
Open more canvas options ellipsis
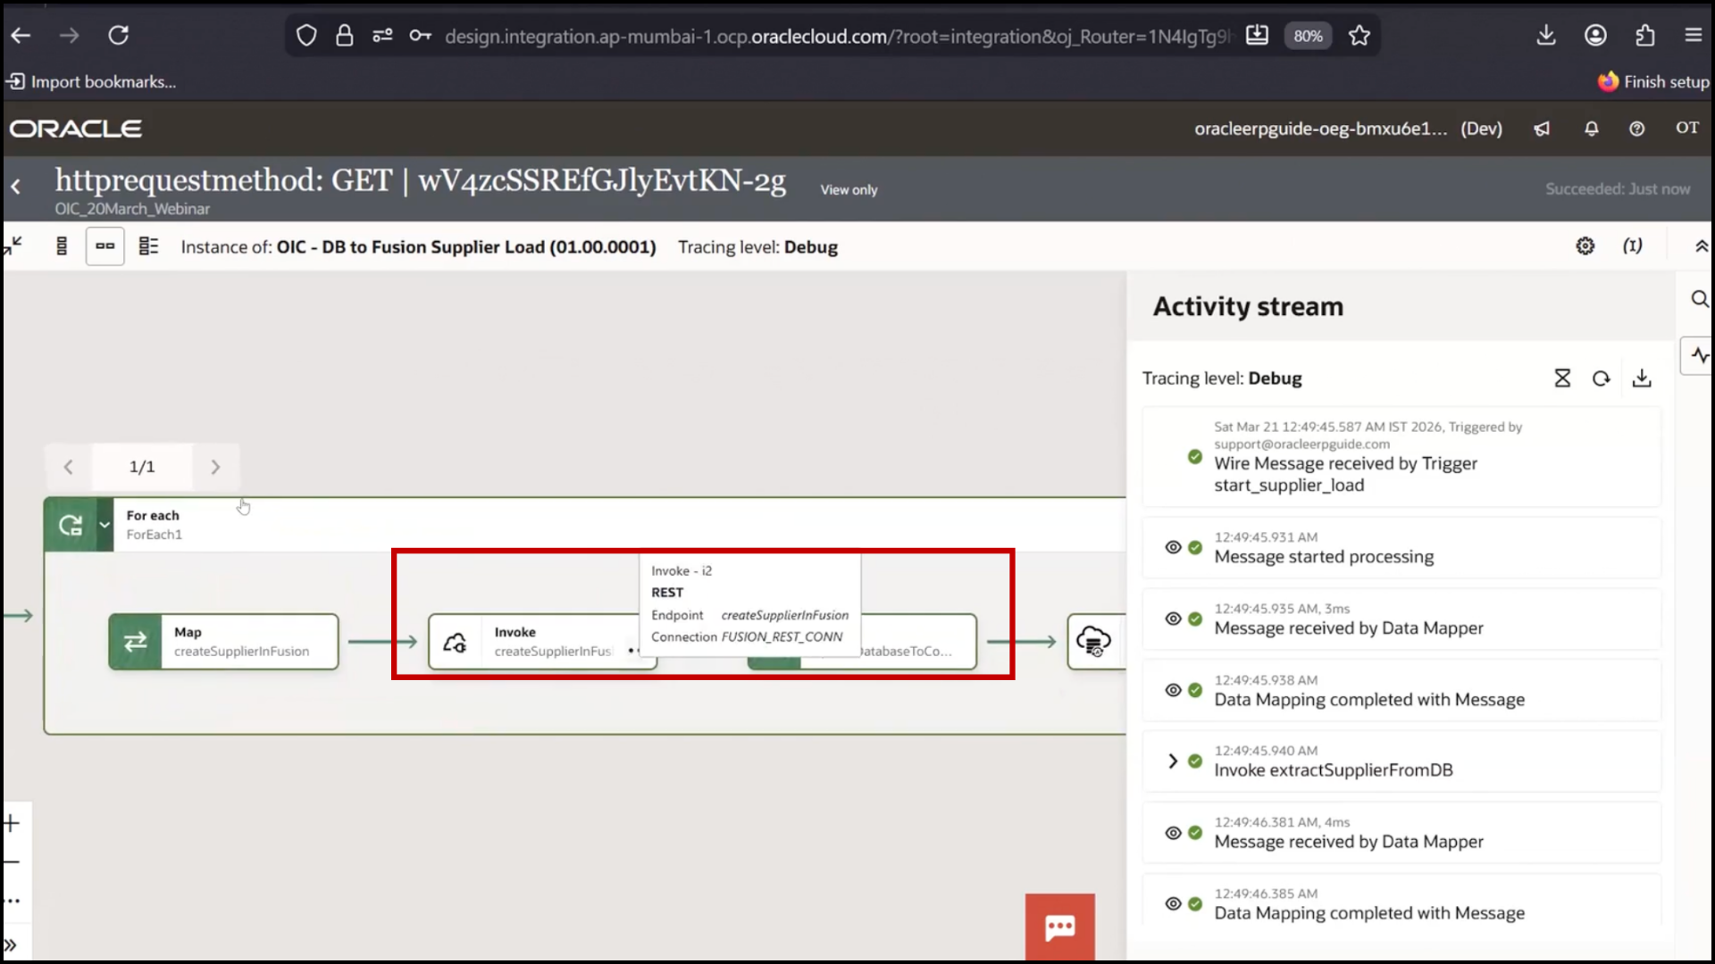pyautogui.click(x=12, y=902)
